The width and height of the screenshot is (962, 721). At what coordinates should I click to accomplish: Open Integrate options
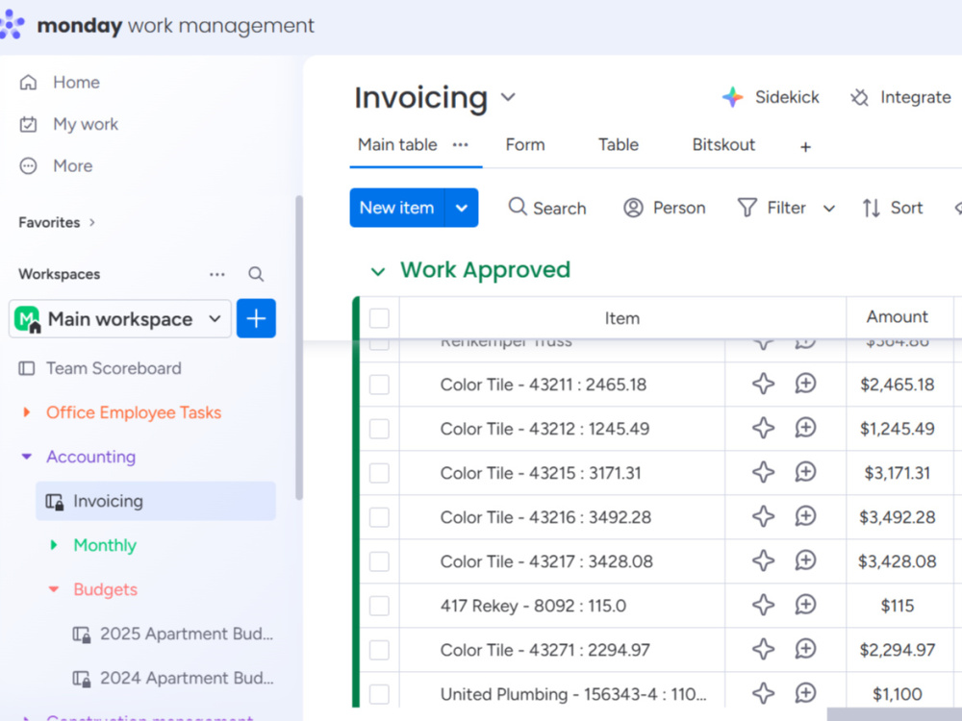(900, 97)
